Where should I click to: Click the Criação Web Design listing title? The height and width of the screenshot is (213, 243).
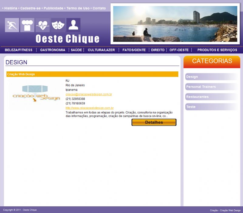pos(21,74)
